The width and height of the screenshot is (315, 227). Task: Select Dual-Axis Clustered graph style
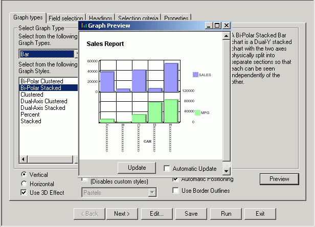(x=49, y=101)
